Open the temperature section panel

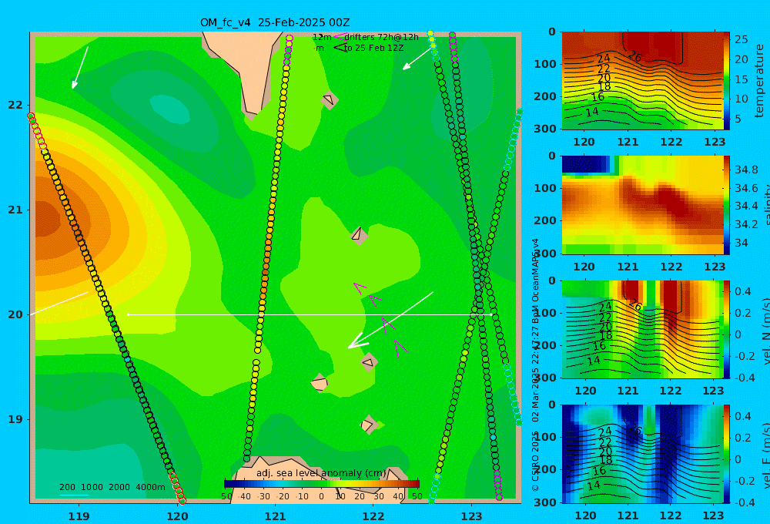pyautogui.click(x=642, y=81)
